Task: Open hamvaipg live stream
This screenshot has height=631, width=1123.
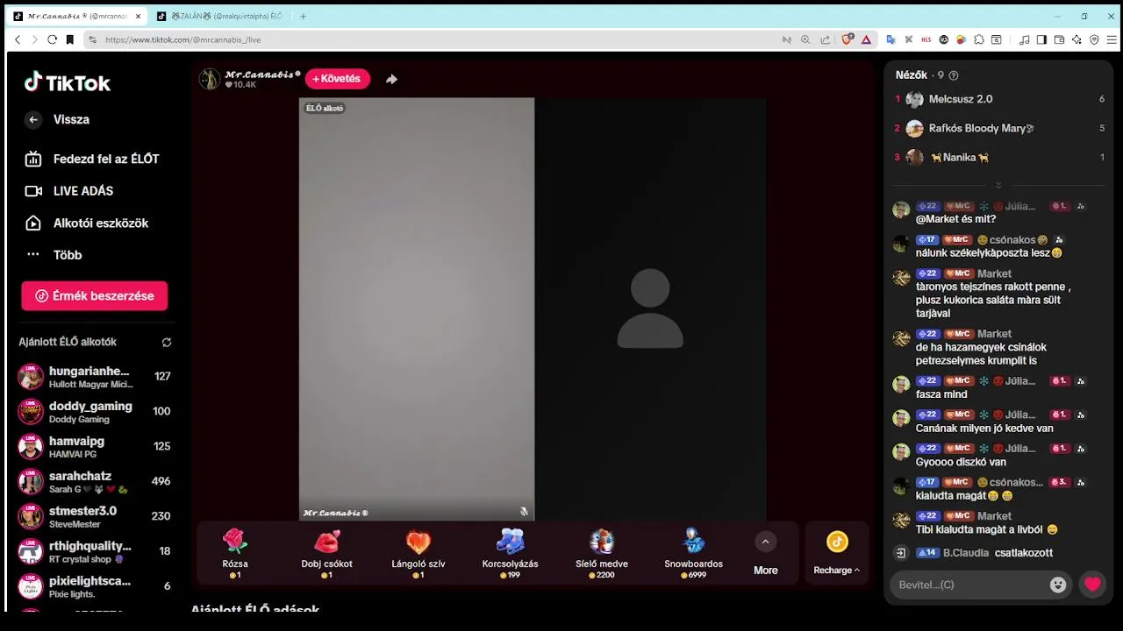Action: tap(95, 447)
